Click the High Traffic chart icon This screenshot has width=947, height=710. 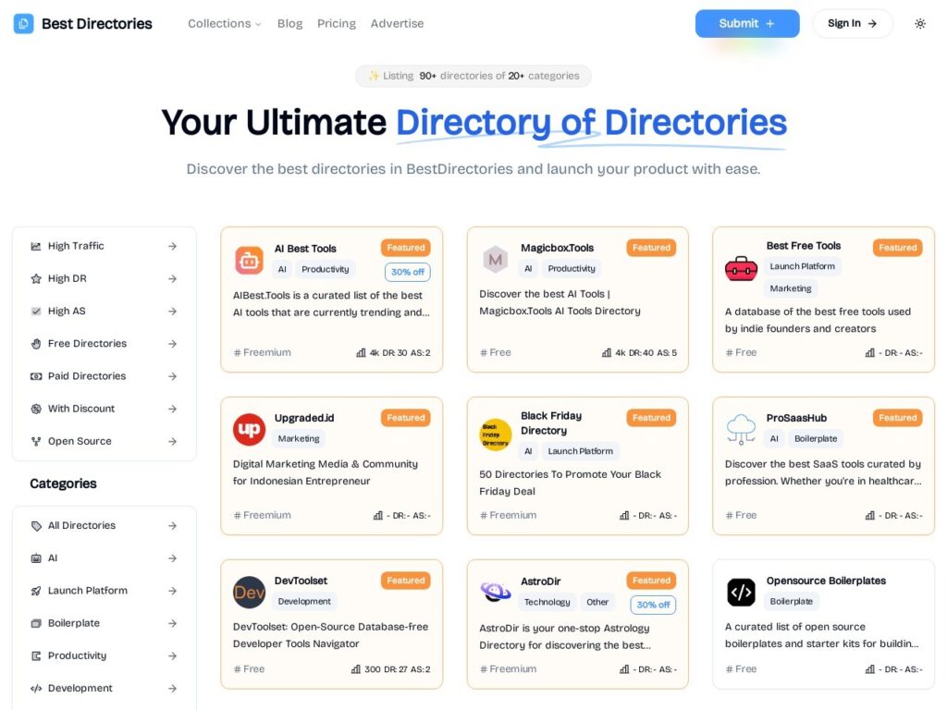point(36,246)
